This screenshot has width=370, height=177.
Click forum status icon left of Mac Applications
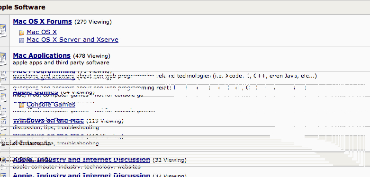pyautogui.click(x=3, y=59)
